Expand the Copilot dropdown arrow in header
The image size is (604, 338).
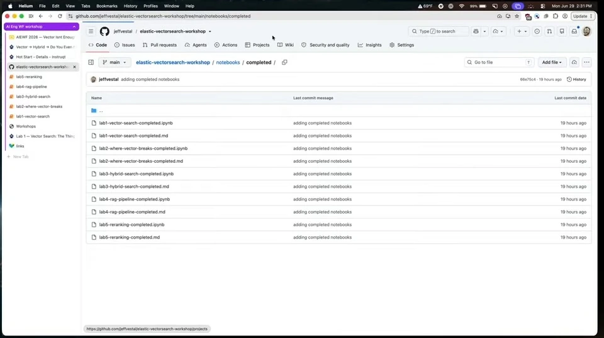click(484, 31)
